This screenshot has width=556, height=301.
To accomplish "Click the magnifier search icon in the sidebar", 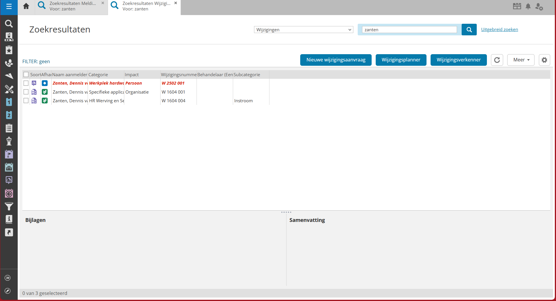I will 9,23.
